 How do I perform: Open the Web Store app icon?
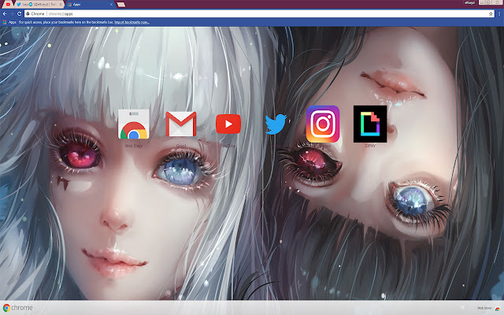click(133, 124)
